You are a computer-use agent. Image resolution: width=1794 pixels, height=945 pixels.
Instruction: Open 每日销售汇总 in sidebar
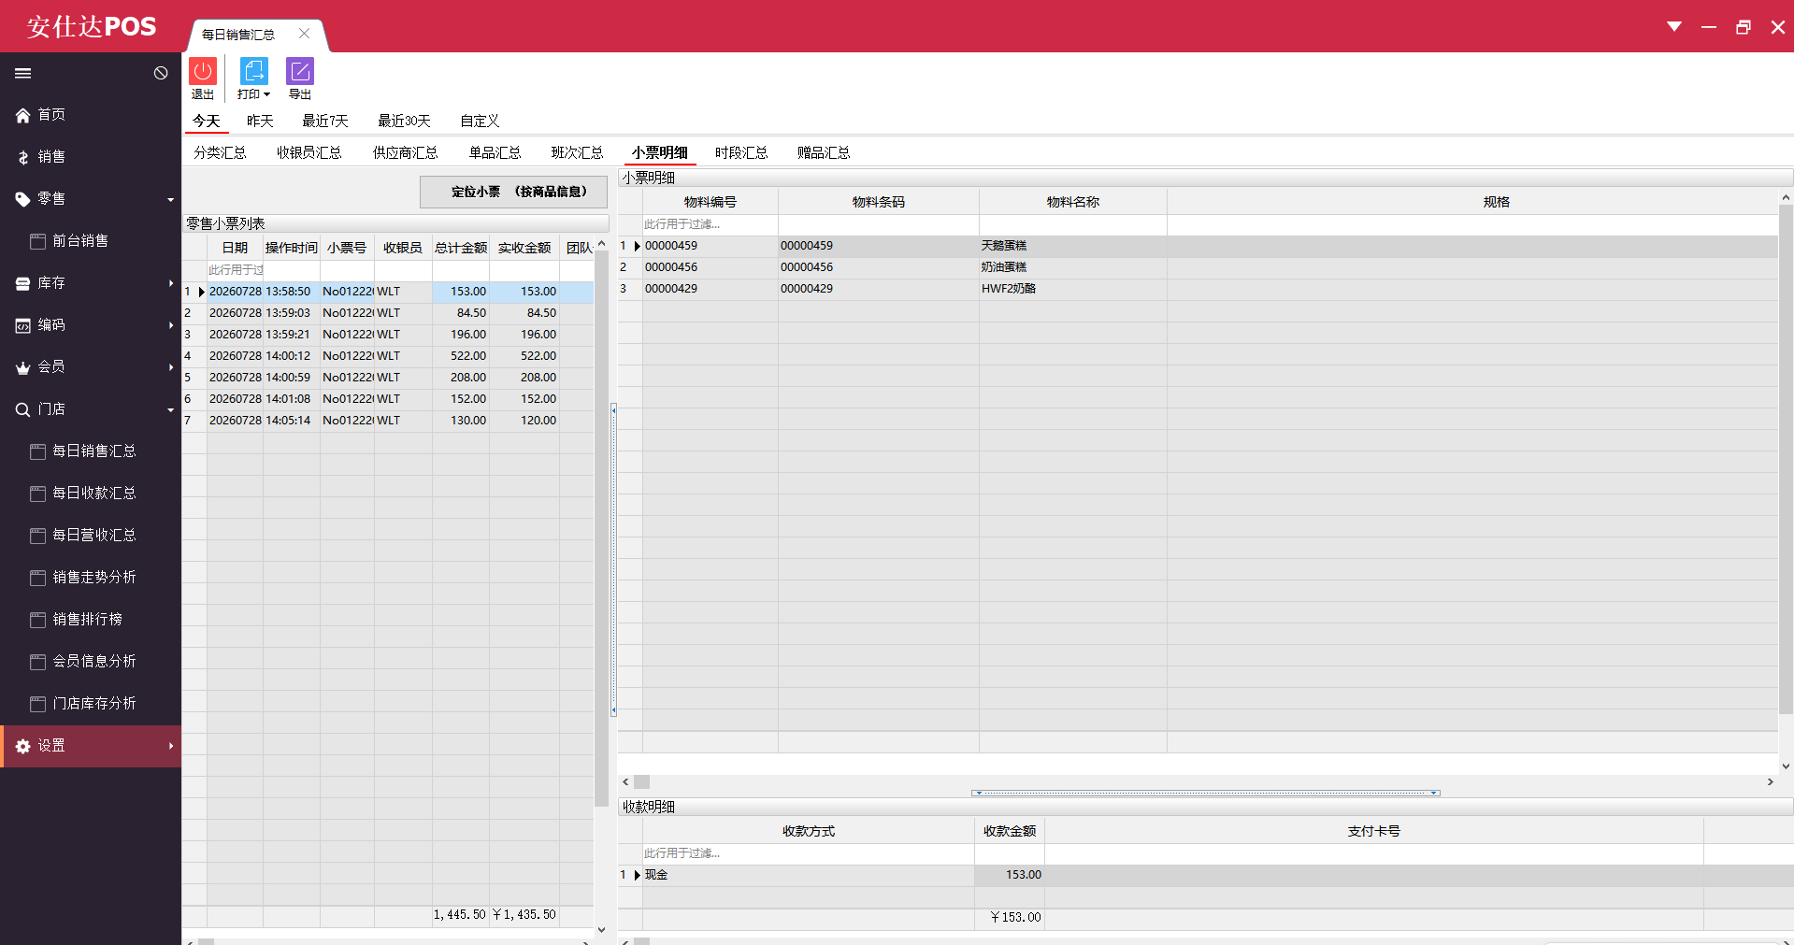[x=91, y=451]
